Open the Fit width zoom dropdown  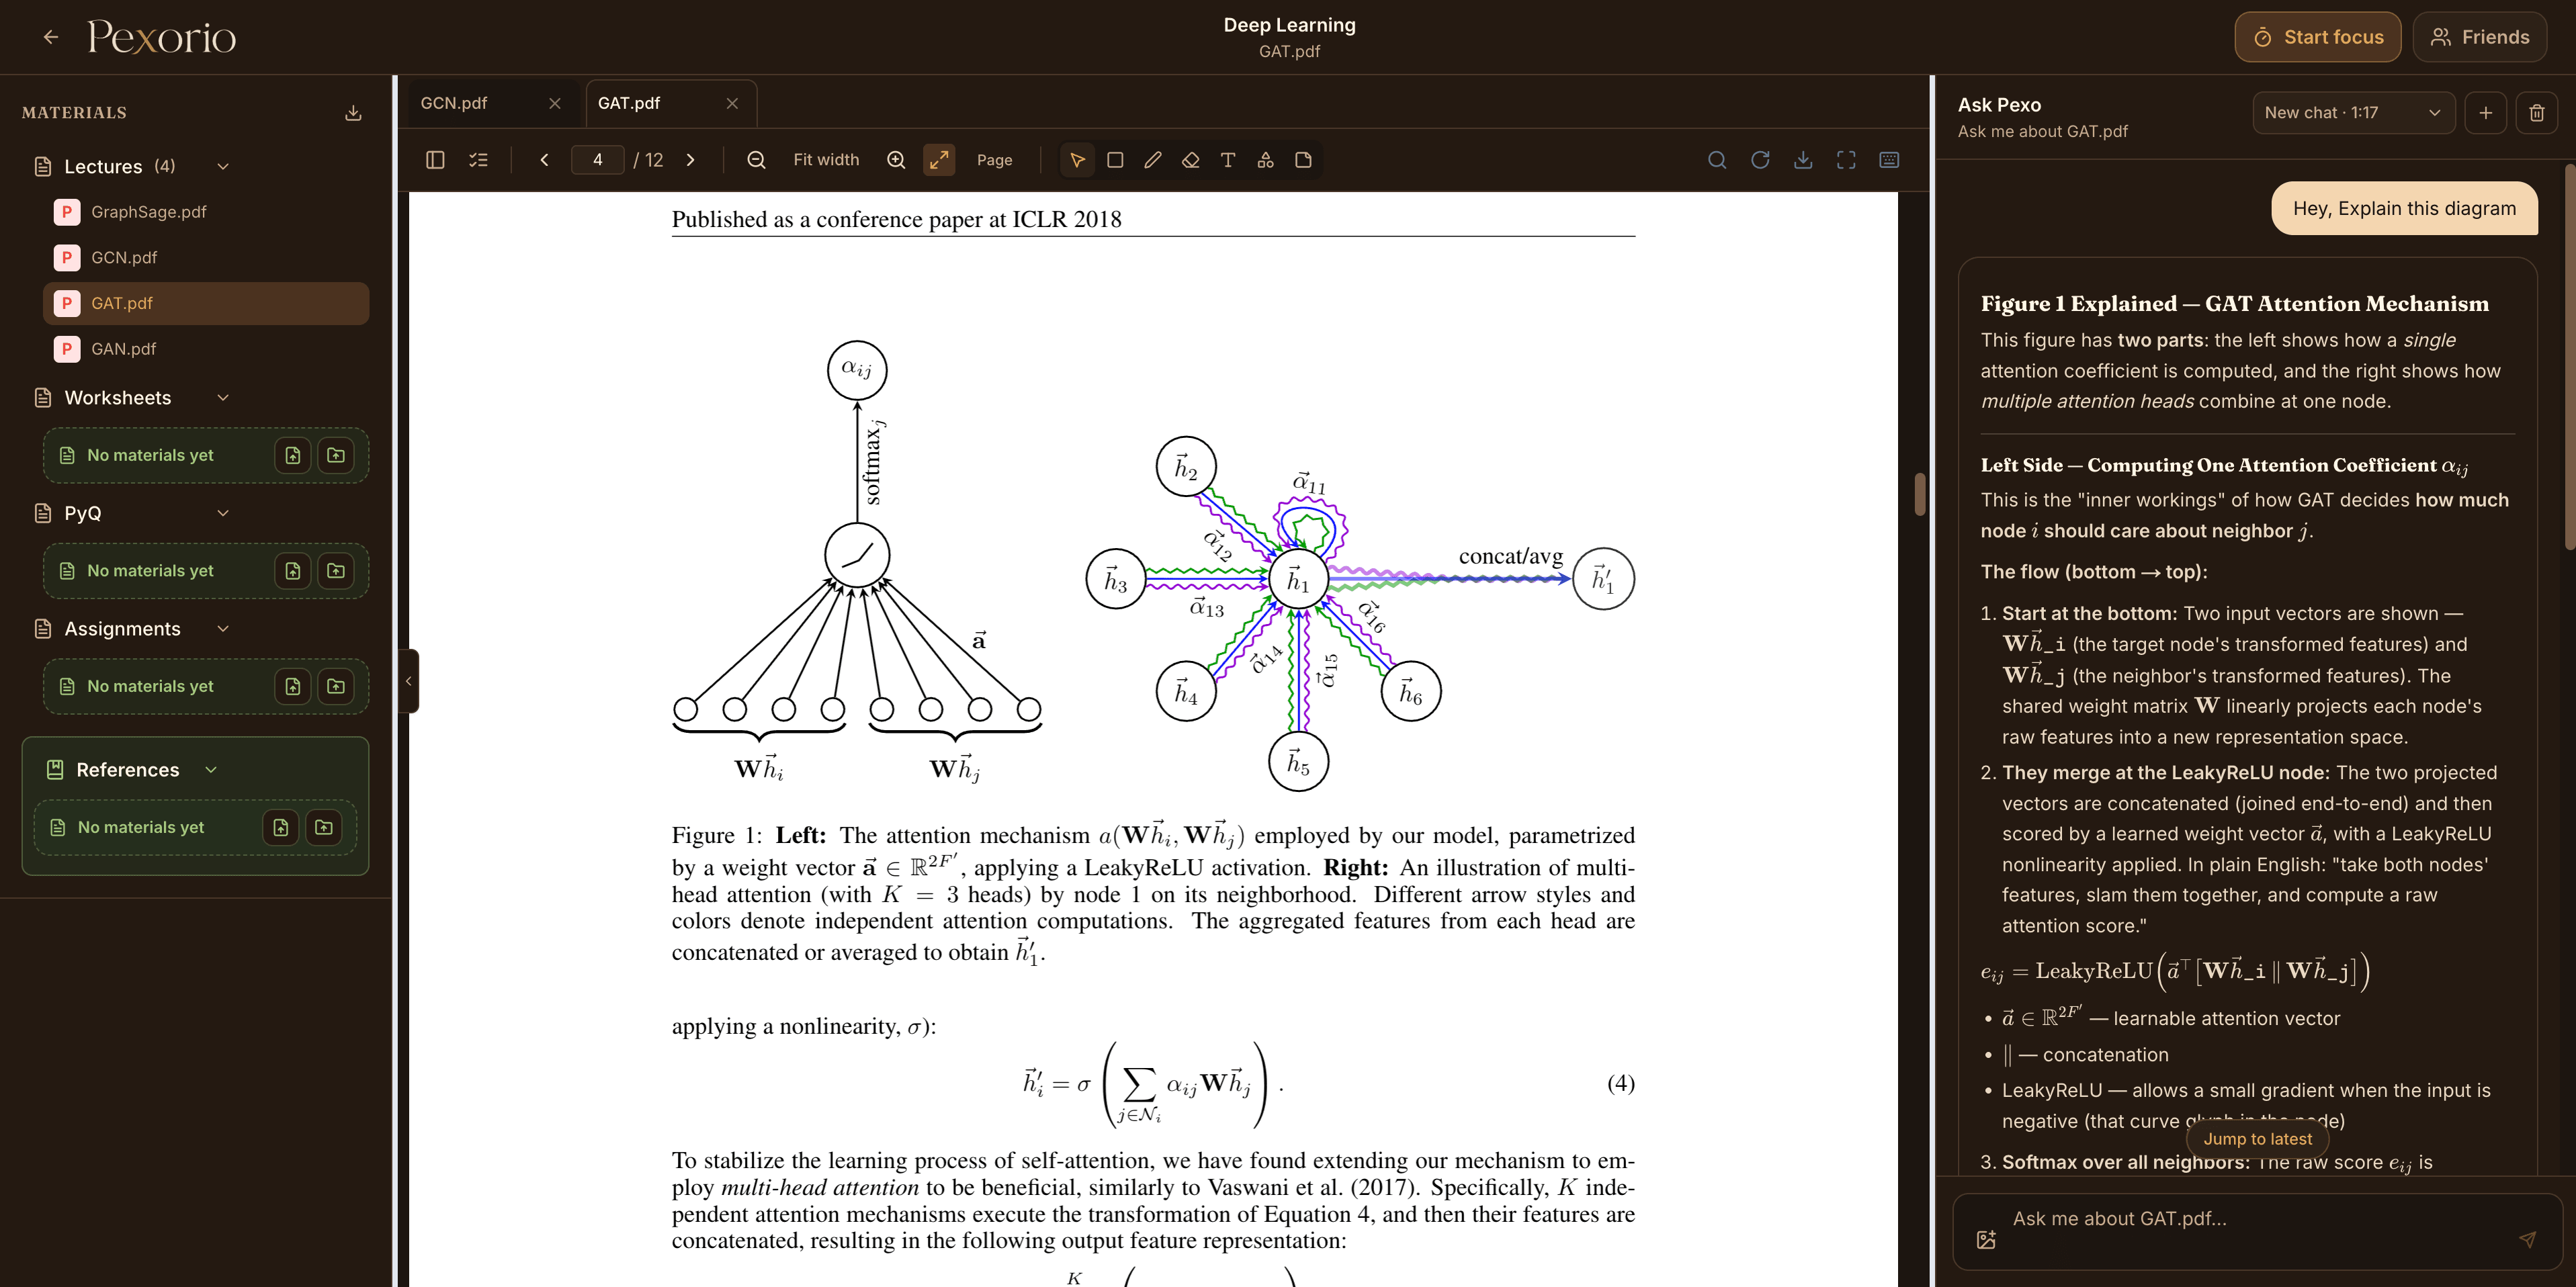(x=826, y=160)
